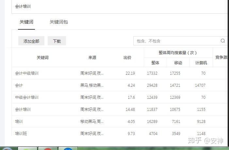Click mobile volume 12369
The width and height of the screenshot is (229, 150).
coord(175,97)
